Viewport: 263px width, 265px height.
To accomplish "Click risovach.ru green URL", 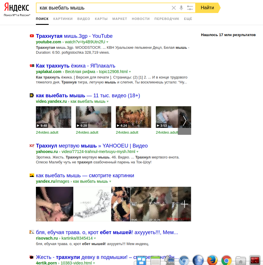I will [47, 238].
